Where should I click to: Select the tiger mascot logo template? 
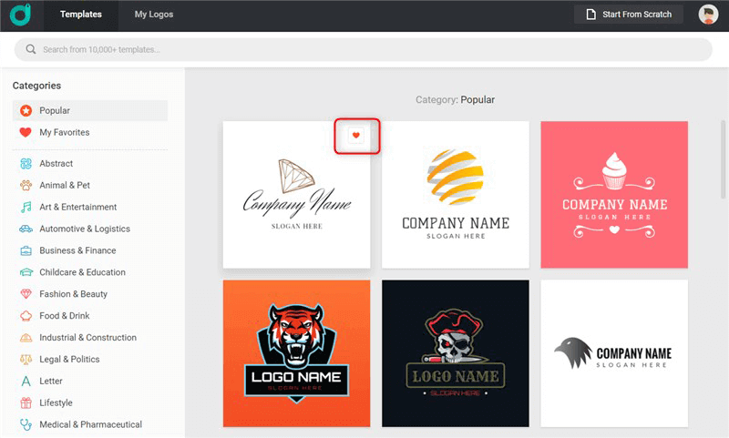click(x=296, y=353)
